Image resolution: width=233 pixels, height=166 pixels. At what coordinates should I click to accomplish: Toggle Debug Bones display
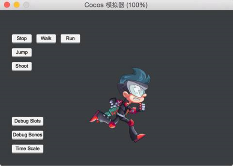point(28,135)
